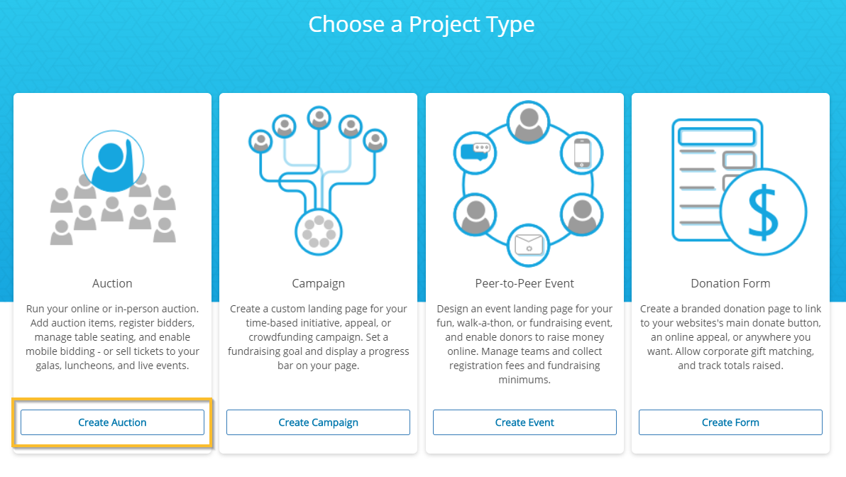Click the Create Campaign button
The image size is (846, 477).
[319, 422]
